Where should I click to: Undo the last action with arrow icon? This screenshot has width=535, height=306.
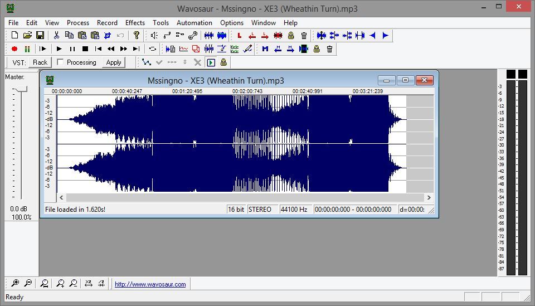click(120, 35)
